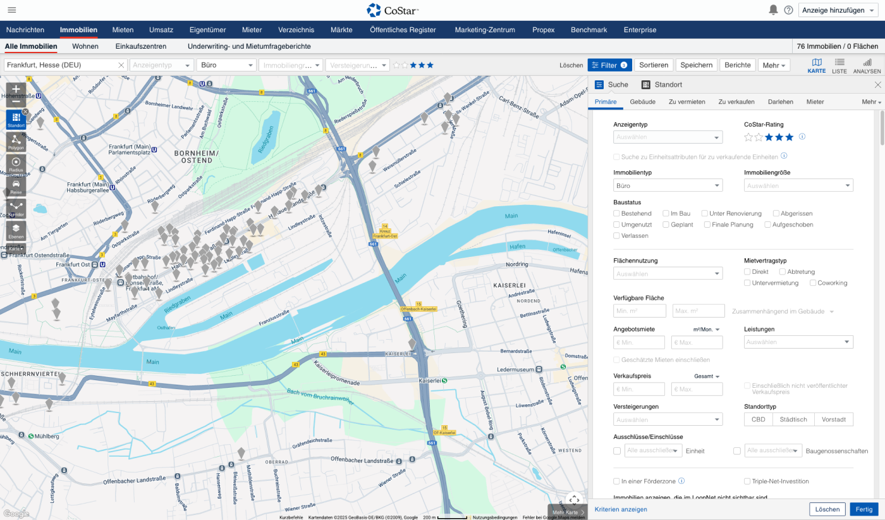Open the notifications bell
The width and height of the screenshot is (885, 520).
[773, 10]
